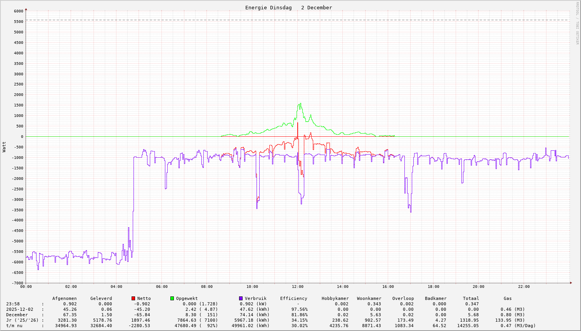Click the Gas column header
Screen dimensions: 581x331
(x=508, y=298)
